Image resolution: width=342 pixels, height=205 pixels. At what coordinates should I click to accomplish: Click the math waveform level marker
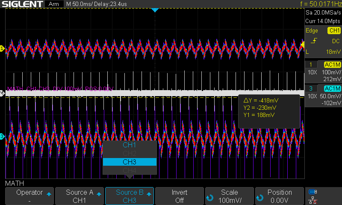2,93
